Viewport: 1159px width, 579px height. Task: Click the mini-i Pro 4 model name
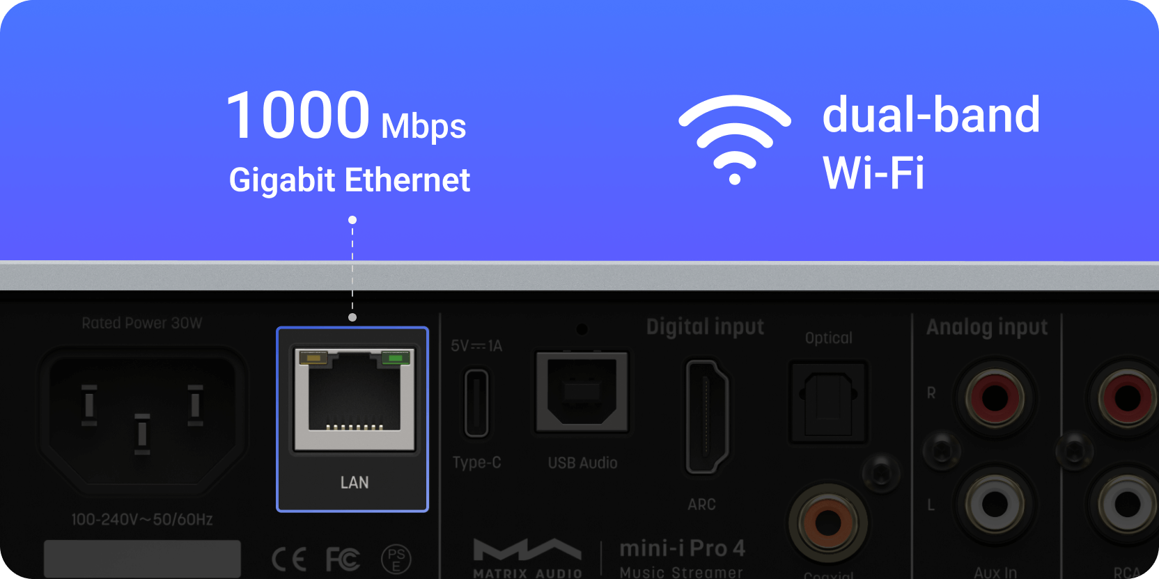click(x=683, y=548)
